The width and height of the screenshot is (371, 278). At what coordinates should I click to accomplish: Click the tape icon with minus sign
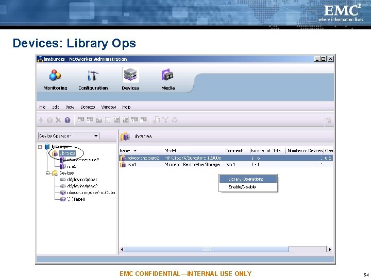tap(90, 119)
